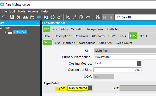Viewport: 156px width, 96px height.
Task: Open the blue speech bubble memo icon
Action: 39,17
